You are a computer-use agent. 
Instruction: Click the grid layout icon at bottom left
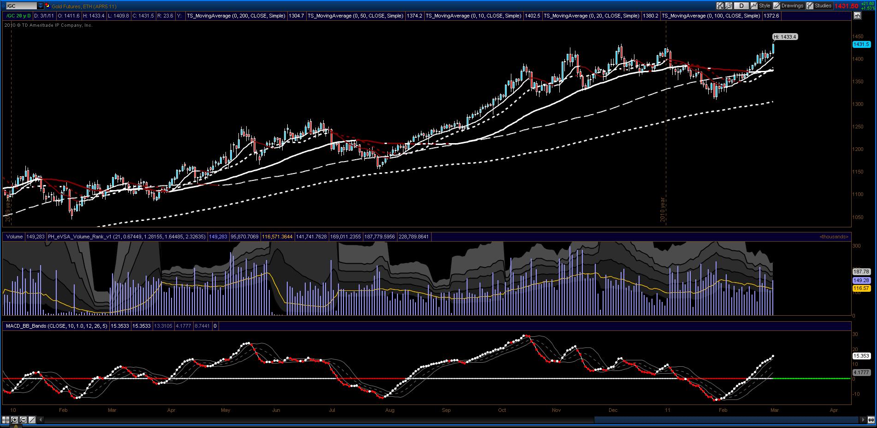(x=6, y=420)
